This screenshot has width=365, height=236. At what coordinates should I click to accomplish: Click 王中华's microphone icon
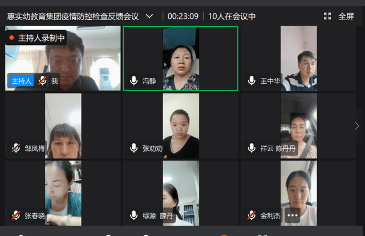point(252,81)
